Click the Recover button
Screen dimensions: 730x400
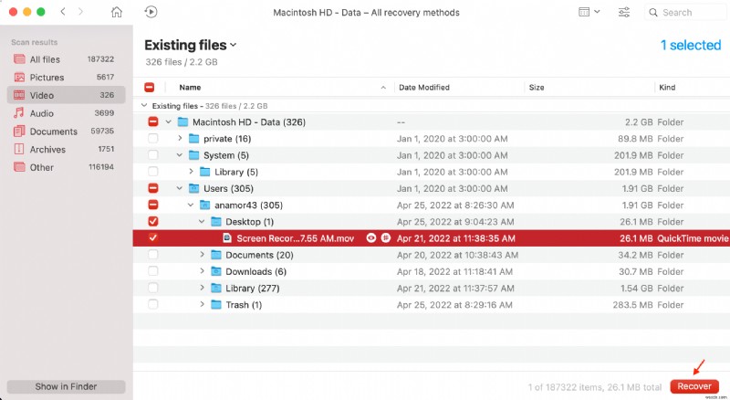pos(694,386)
